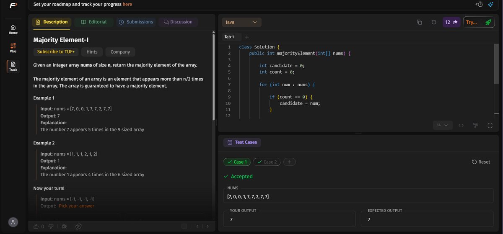Open the Track section in sidebar
This screenshot has width=503, height=234.
(x=13, y=66)
